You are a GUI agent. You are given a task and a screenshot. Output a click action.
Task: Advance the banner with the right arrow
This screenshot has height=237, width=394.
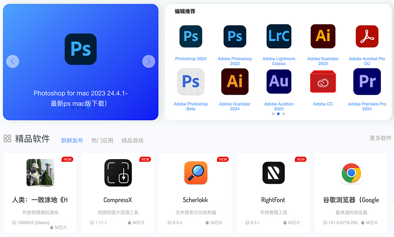149,61
